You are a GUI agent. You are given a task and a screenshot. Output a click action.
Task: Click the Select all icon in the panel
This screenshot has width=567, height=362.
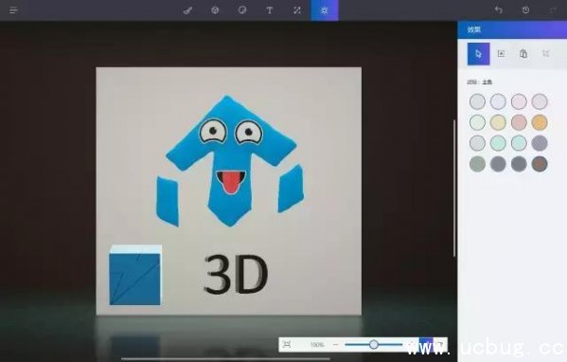[501, 54]
